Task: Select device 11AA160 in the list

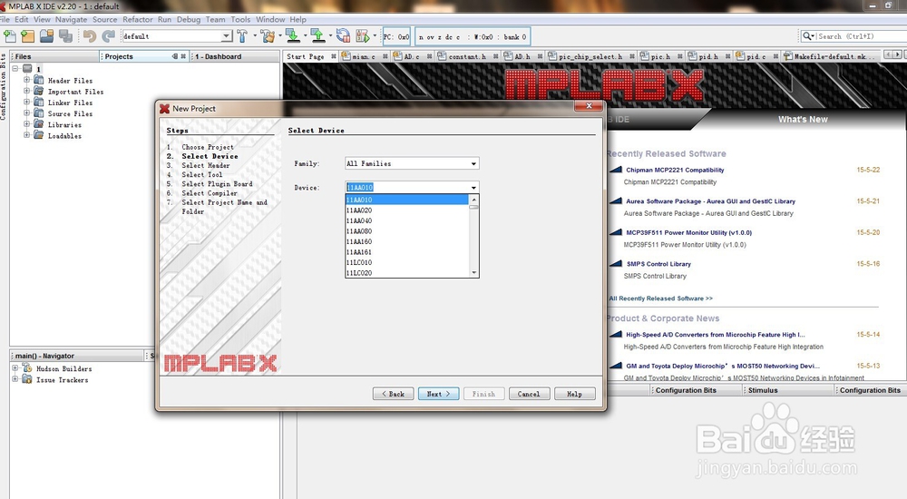Action: click(x=407, y=241)
